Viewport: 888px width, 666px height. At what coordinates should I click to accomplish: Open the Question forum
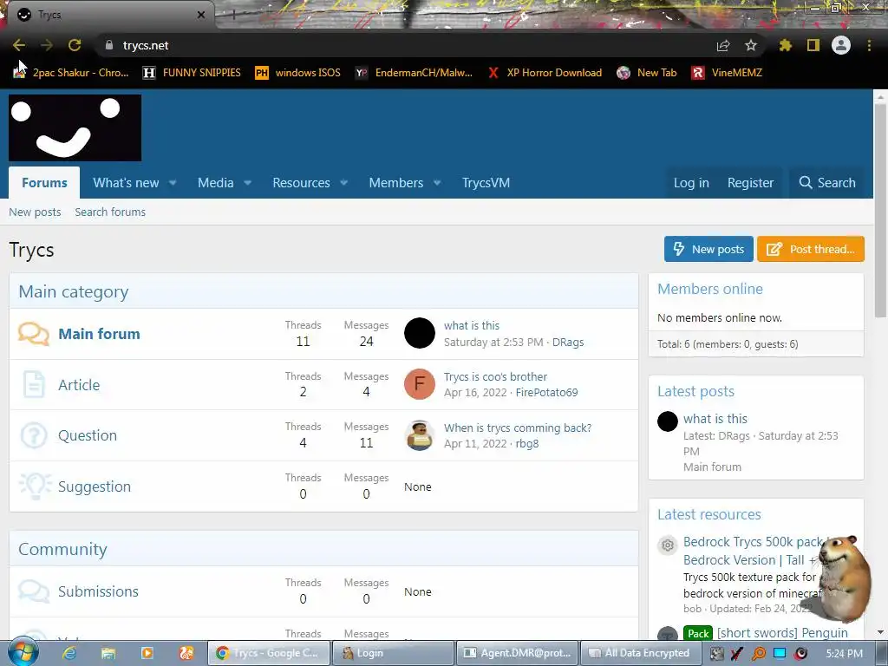point(88,435)
